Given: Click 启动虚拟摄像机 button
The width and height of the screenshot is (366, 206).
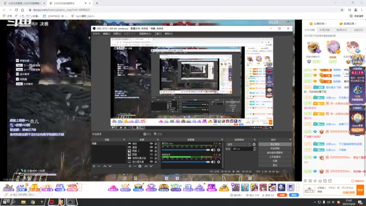Looking at the screenshot, I should tap(275, 153).
